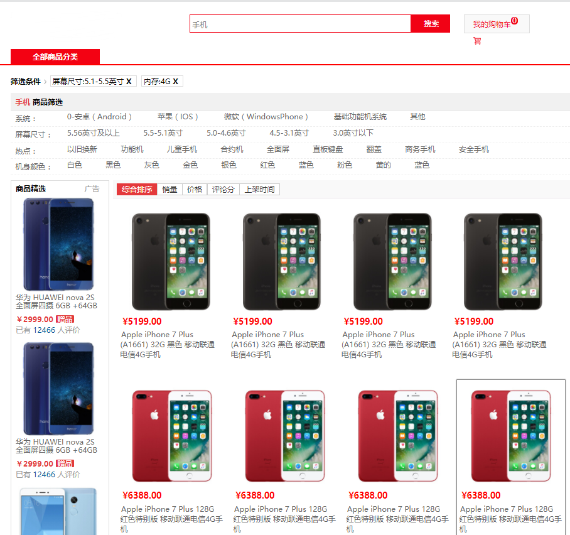The height and width of the screenshot is (535, 570).
Task: Select the 安全手机 hot filter
Action: coord(474,149)
